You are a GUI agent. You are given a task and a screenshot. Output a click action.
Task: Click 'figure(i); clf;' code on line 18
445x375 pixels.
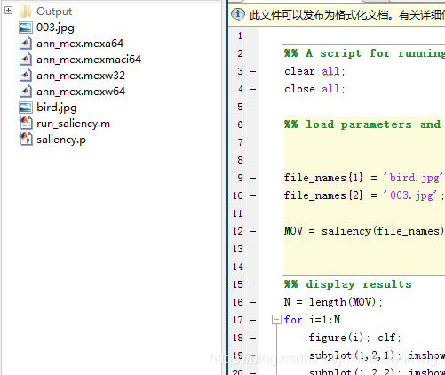pos(354,338)
